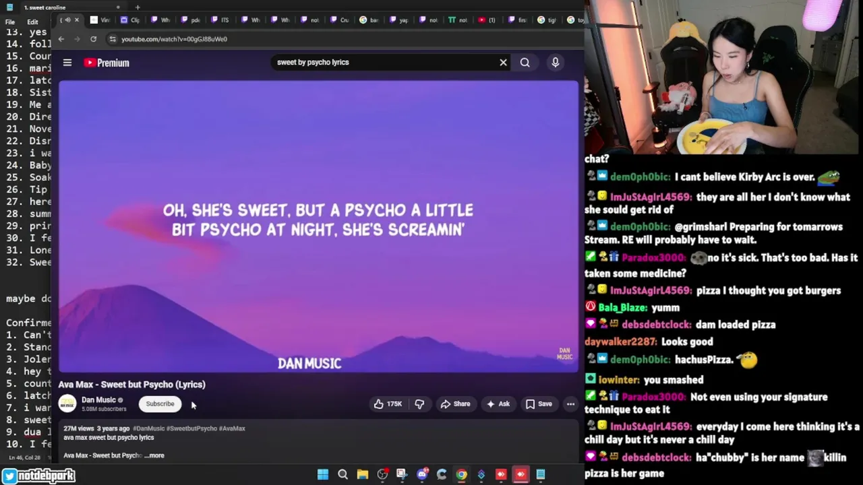Switch to the 'Clip' browser tab

point(130,20)
